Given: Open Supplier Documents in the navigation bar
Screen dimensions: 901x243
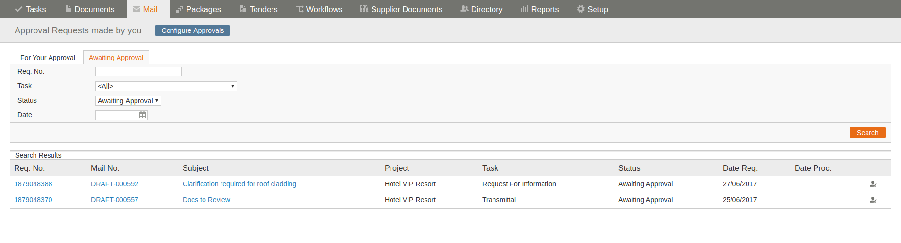Looking at the screenshot, I should click(x=401, y=9).
